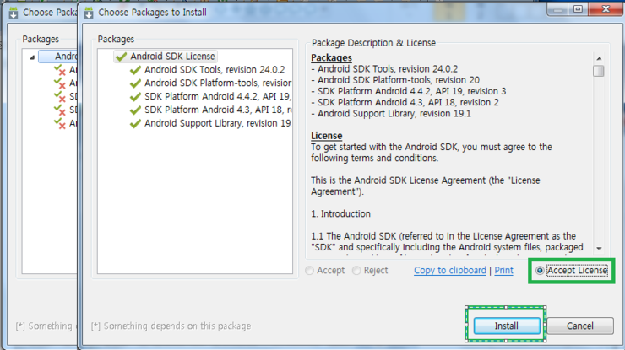Select the Reject radio button
Screen dimensions: 625x350
[370, 271]
